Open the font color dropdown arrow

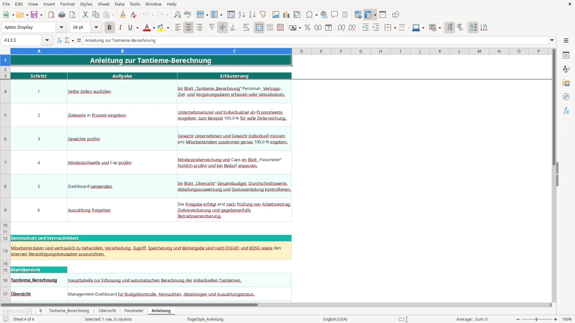(154, 28)
